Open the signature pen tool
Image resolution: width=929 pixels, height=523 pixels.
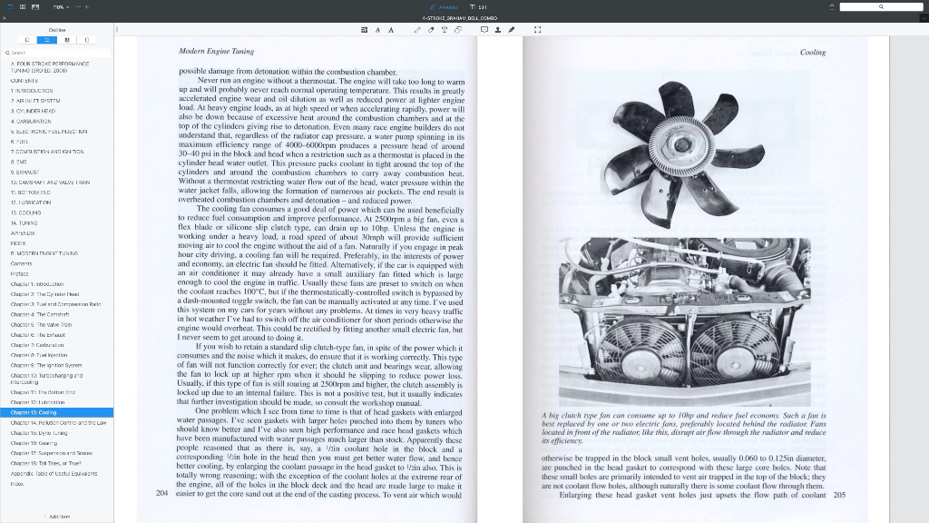coord(511,30)
